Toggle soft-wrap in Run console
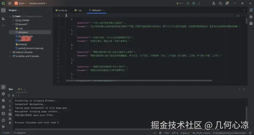254x135 pixels. [10, 110]
